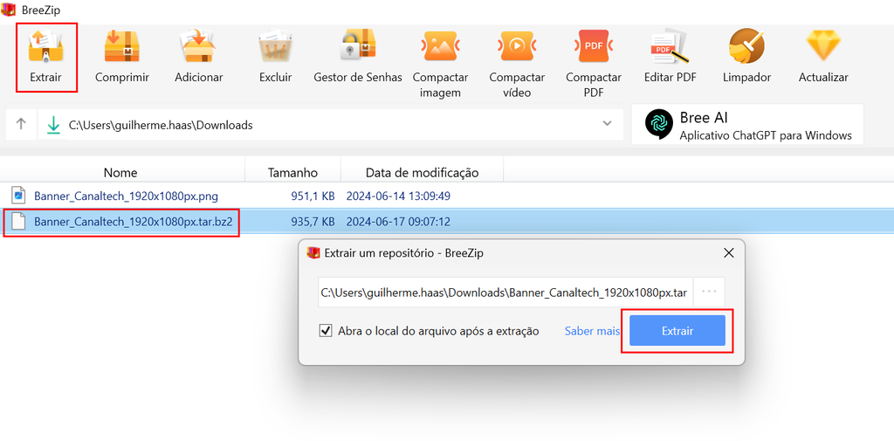Click the Extrair toolbar icon
The image size is (894, 441).
pos(45,47)
